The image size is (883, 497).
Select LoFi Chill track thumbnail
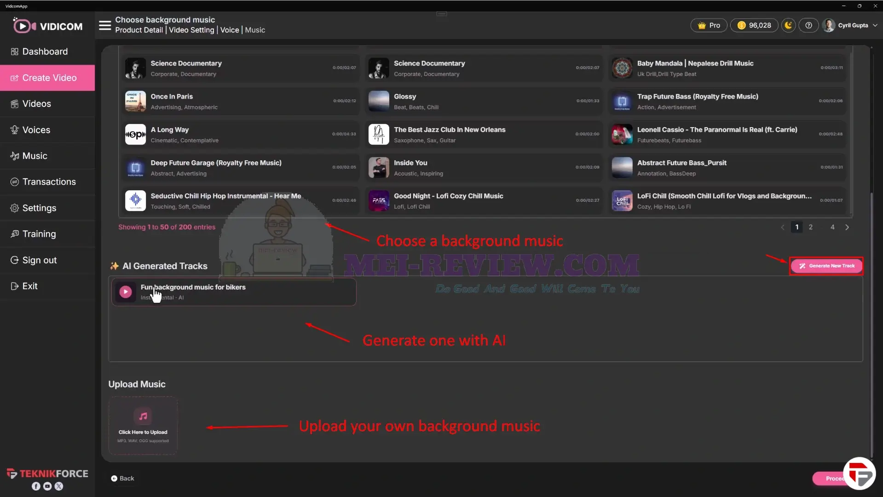tap(622, 201)
